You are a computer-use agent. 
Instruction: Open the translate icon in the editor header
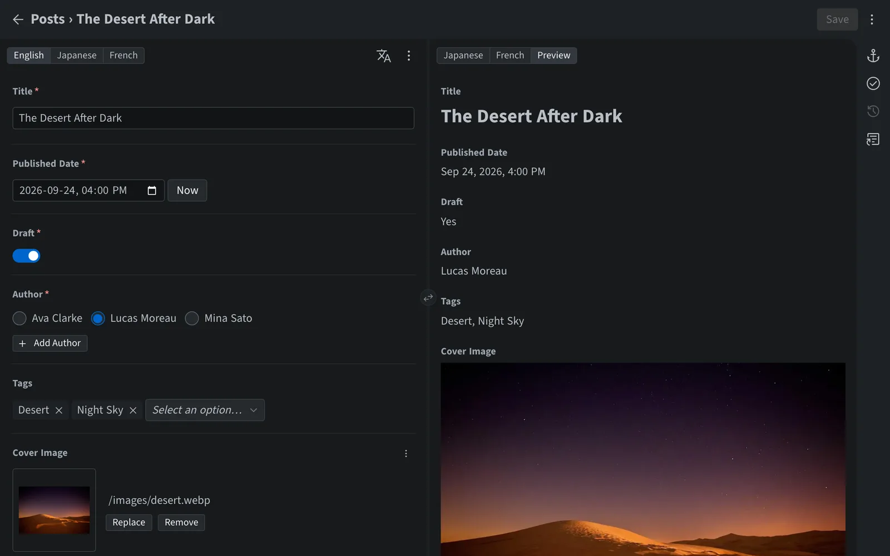point(384,56)
